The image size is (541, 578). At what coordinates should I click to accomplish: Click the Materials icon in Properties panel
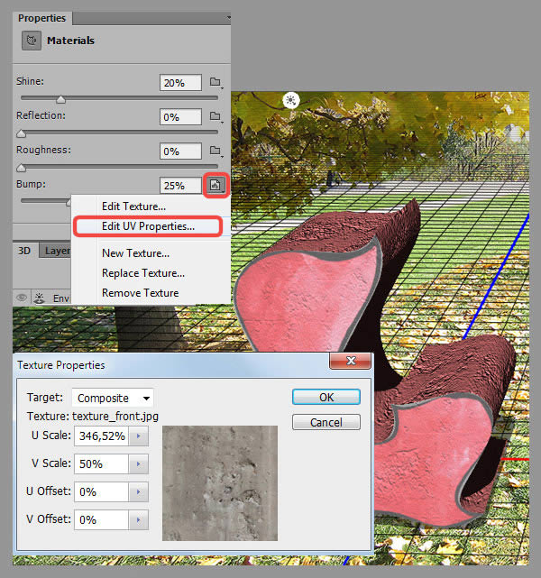pyautogui.click(x=32, y=41)
